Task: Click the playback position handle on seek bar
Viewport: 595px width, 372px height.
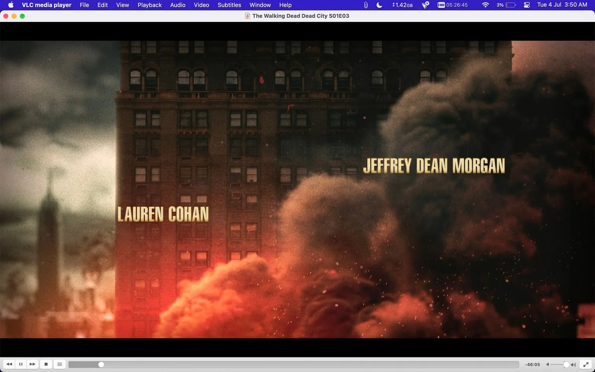Action: 101,365
